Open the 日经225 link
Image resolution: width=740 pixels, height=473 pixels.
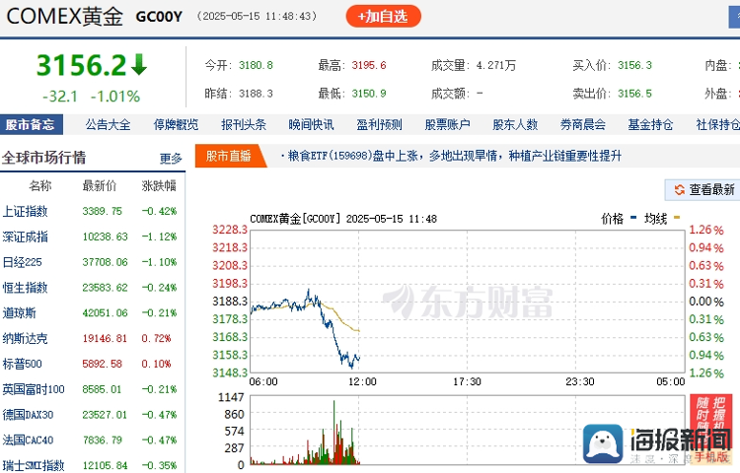coord(22,262)
